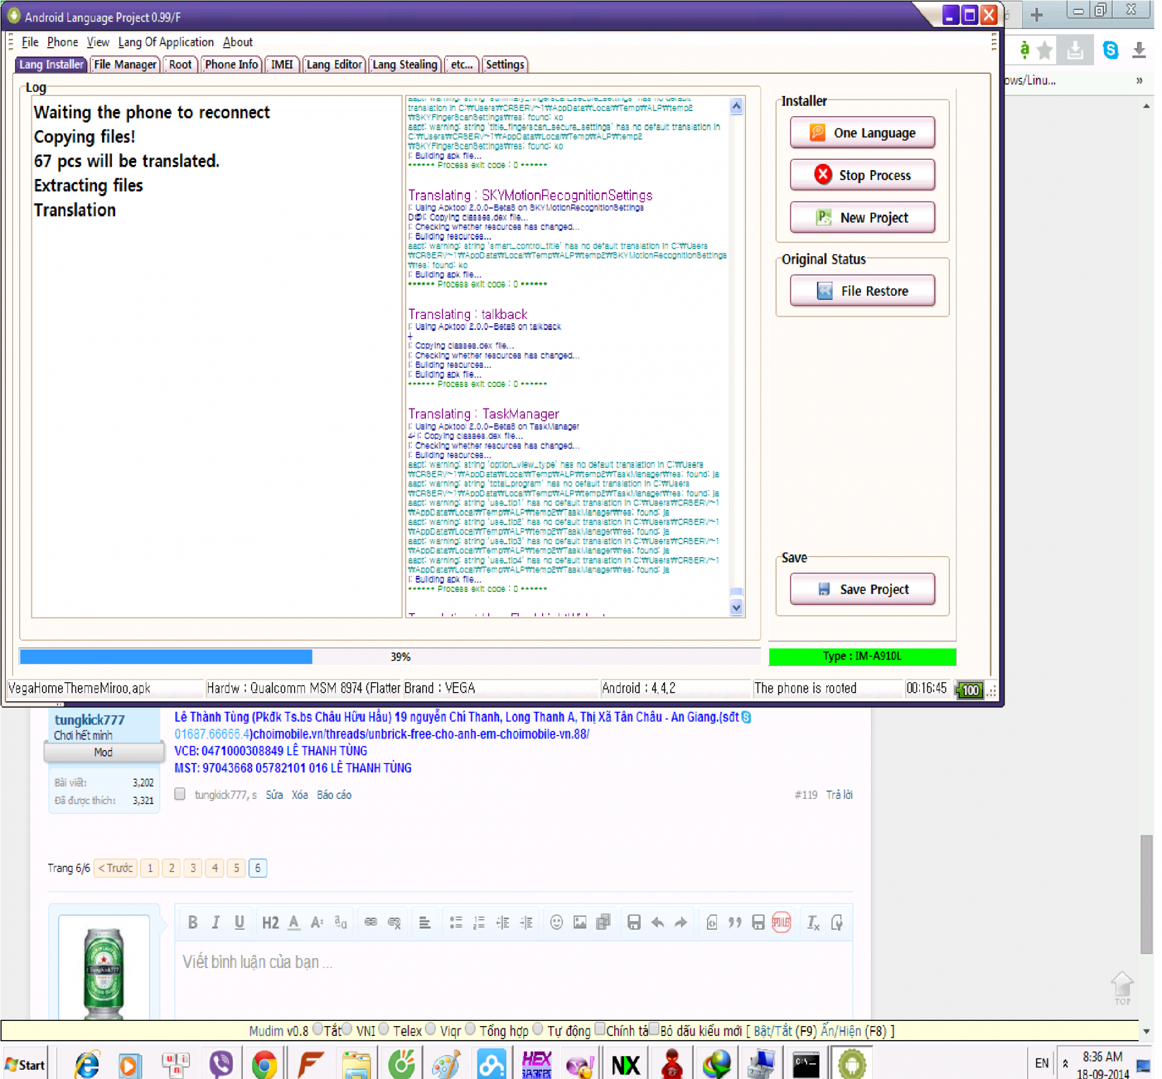The image size is (1162, 1079).
Task: Click Skype icon in browser toolbar
Action: [1110, 50]
